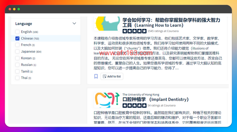Click Add to list button
The width and height of the screenshot is (237, 132).
(112, 76)
